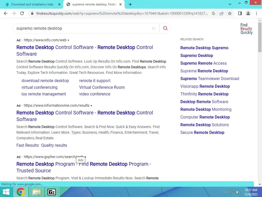Image resolution: width=262 pixels, height=197 pixels.
Task: Open the video conference link
Action: coord(95,94)
